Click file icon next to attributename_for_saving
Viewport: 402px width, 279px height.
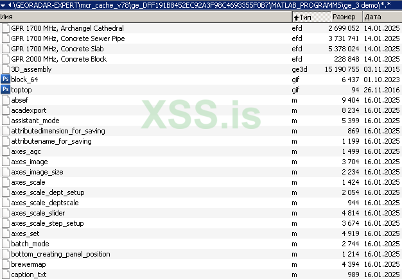[x=5, y=141]
